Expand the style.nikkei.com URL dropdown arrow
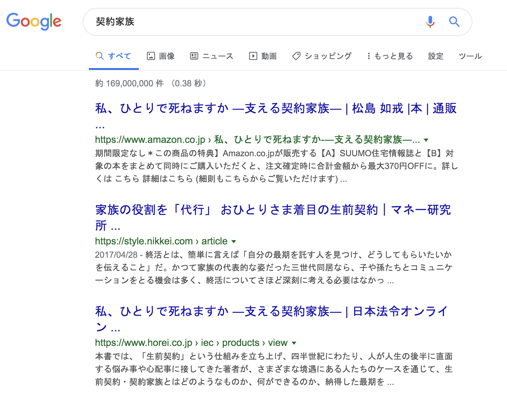Image resolution: width=507 pixels, height=397 pixels. [234, 242]
